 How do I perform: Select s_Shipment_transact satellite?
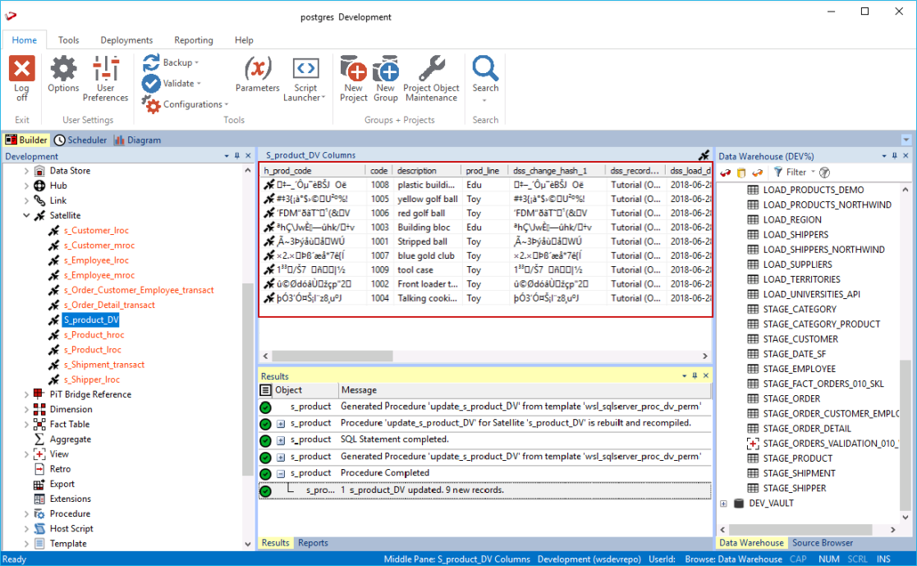[x=103, y=365]
